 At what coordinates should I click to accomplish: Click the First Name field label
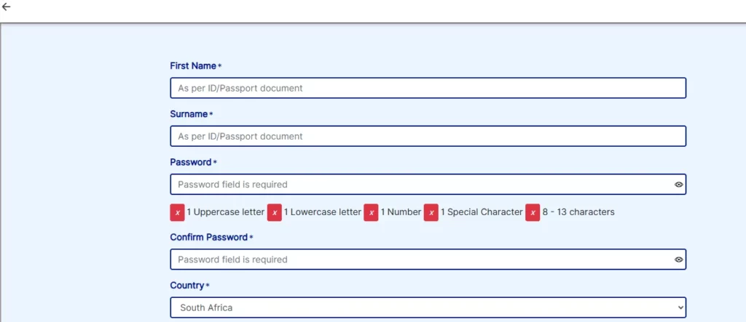tap(193, 66)
